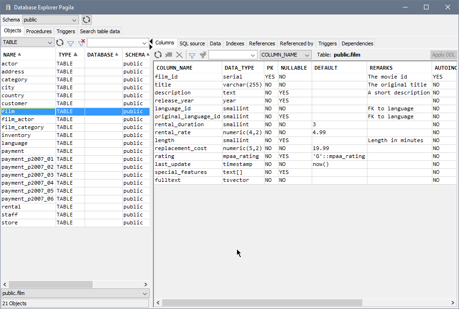
Task: Open the Indexes tab
Action: [235, 43]
